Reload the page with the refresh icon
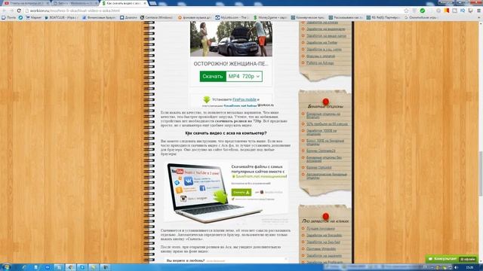Viewport: 483px width, 271px height. [19, 11]
